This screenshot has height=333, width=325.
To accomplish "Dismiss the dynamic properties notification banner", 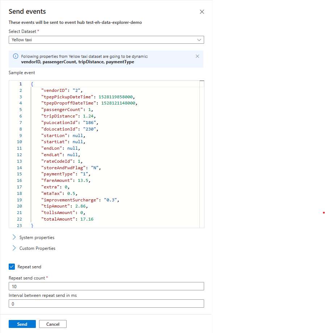I will point(197,56).
